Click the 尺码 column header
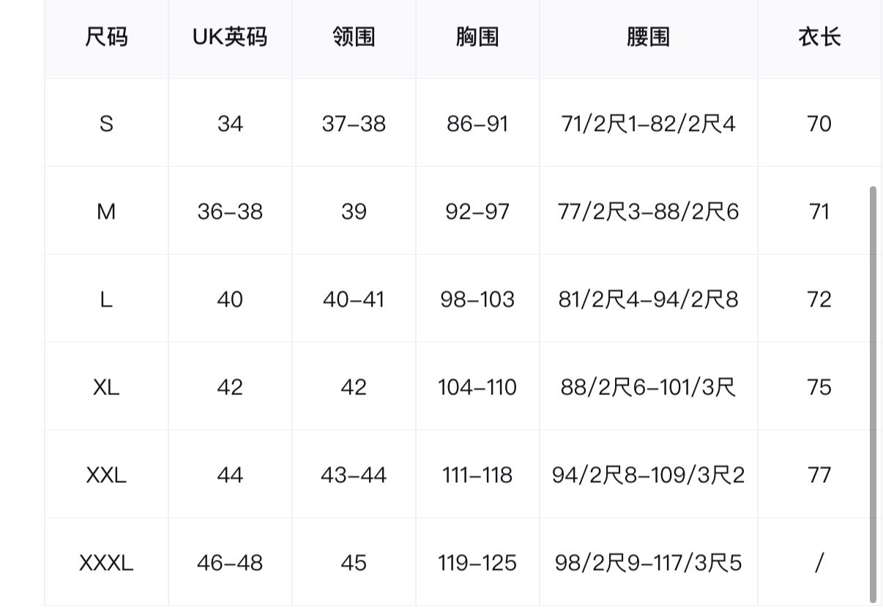 [x=106, y=37]
